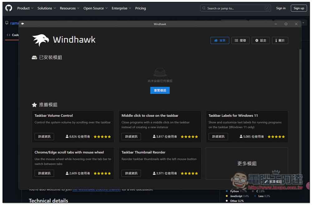Click the 3,971 users count
The image size is (312, 205).
[165, 173]
